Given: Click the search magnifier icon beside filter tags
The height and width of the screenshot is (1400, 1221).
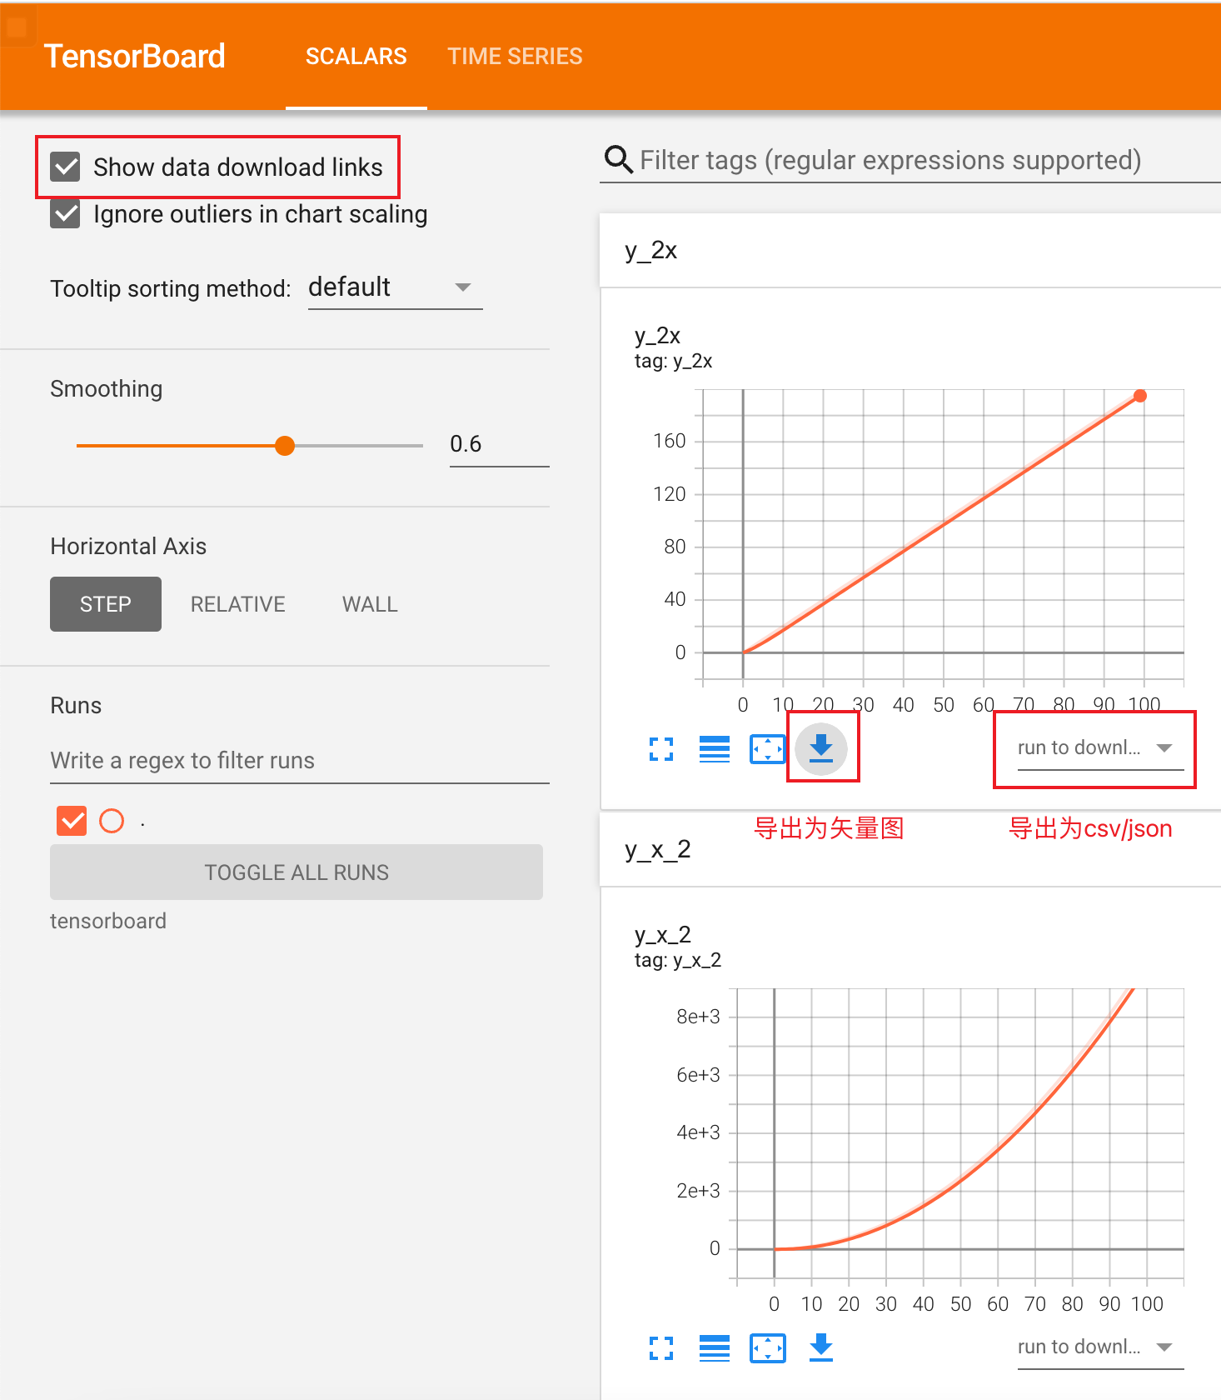Looking at the screenshot, I should coord(619,158).
